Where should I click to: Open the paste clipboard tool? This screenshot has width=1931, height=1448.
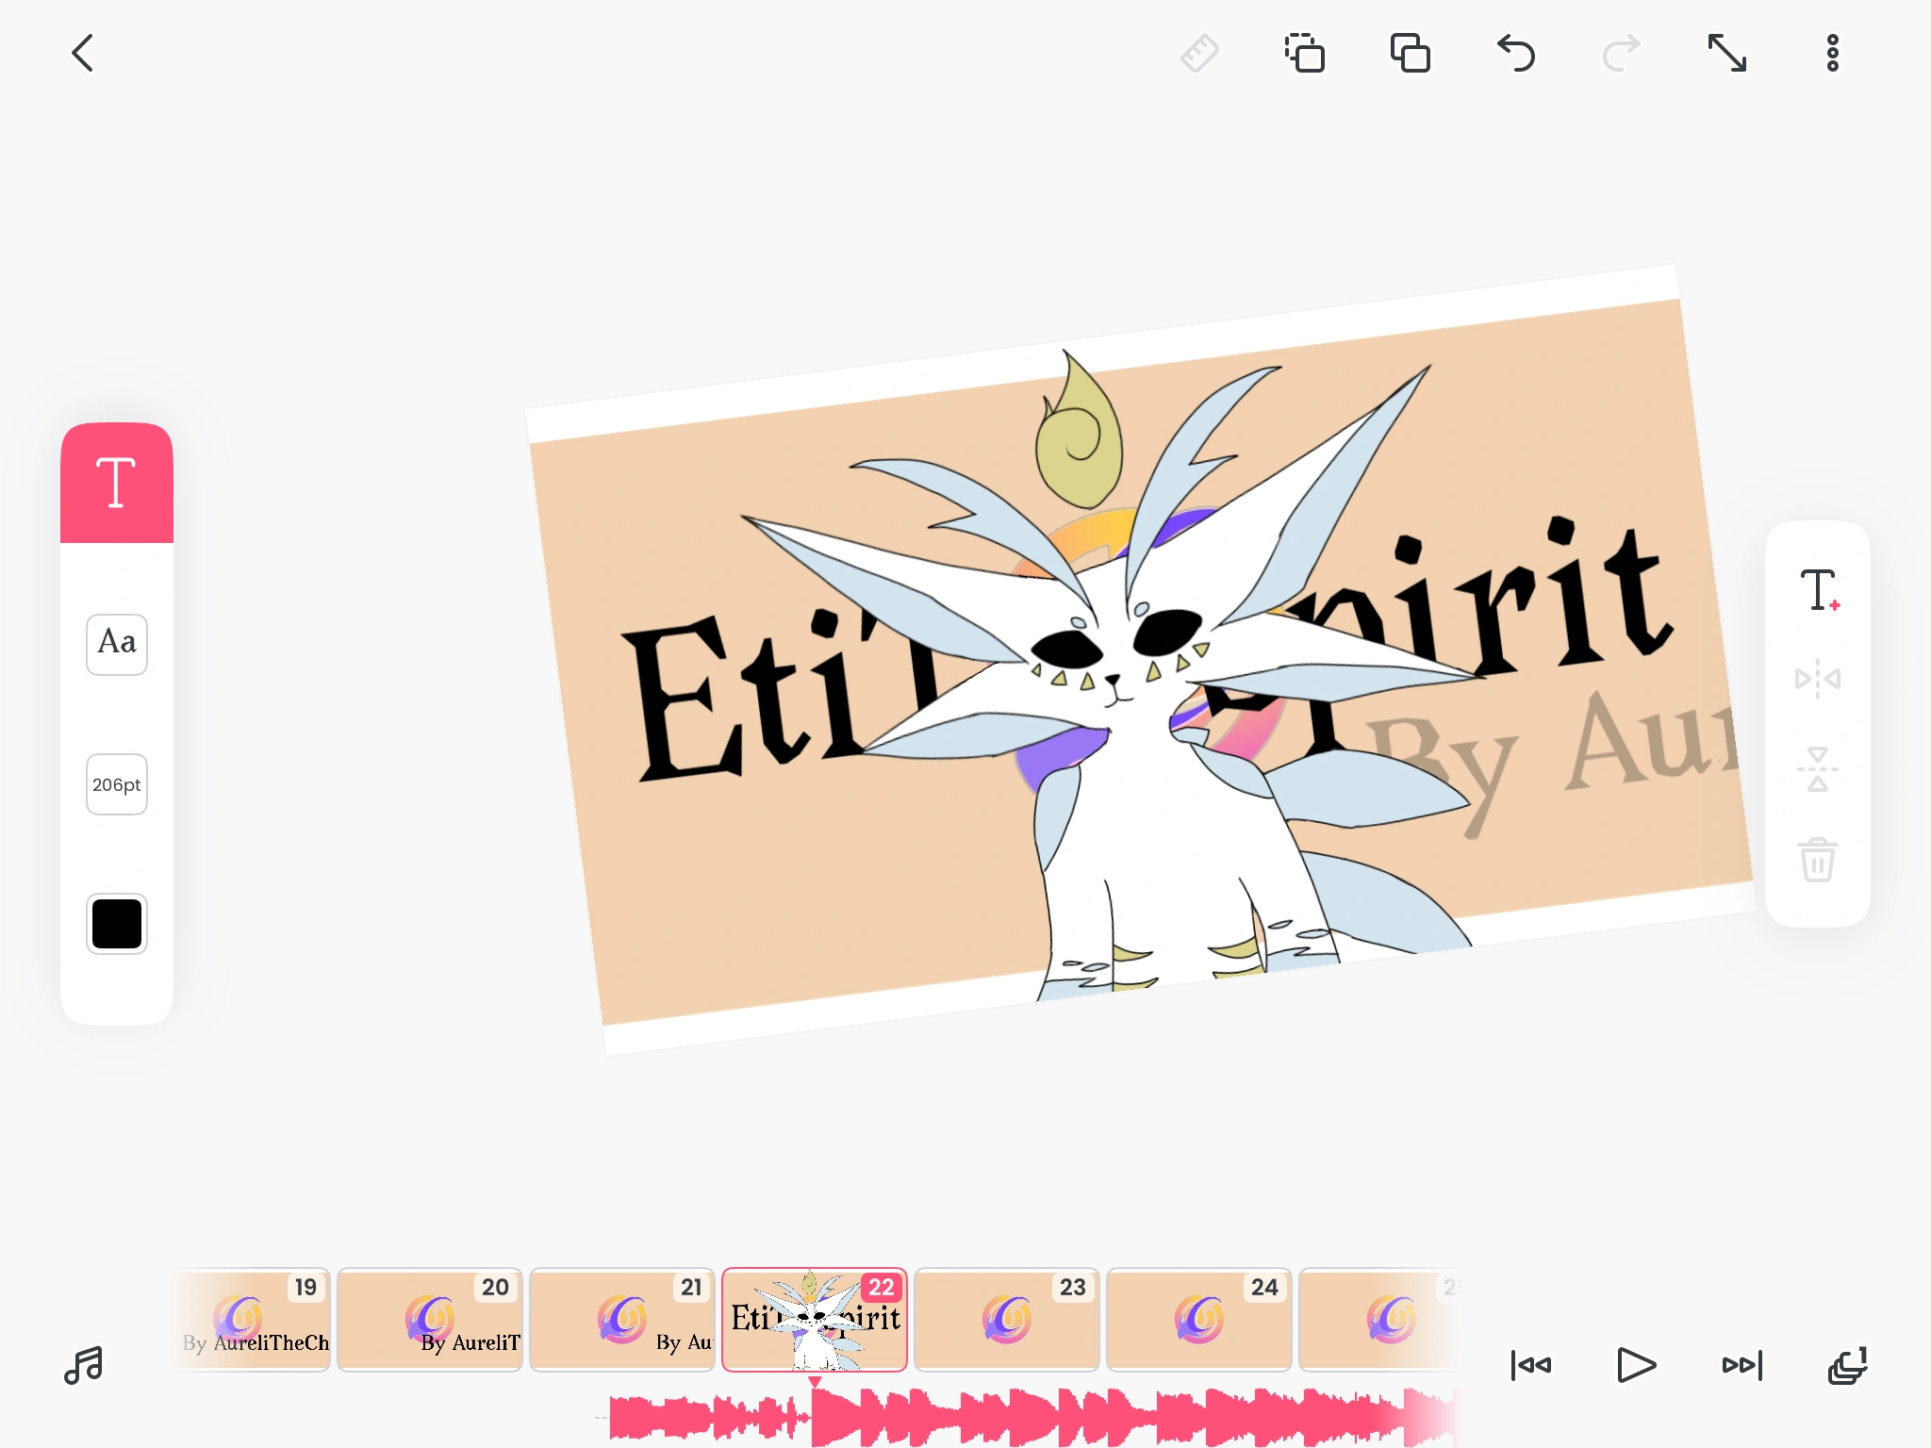tap(1305, 55)
